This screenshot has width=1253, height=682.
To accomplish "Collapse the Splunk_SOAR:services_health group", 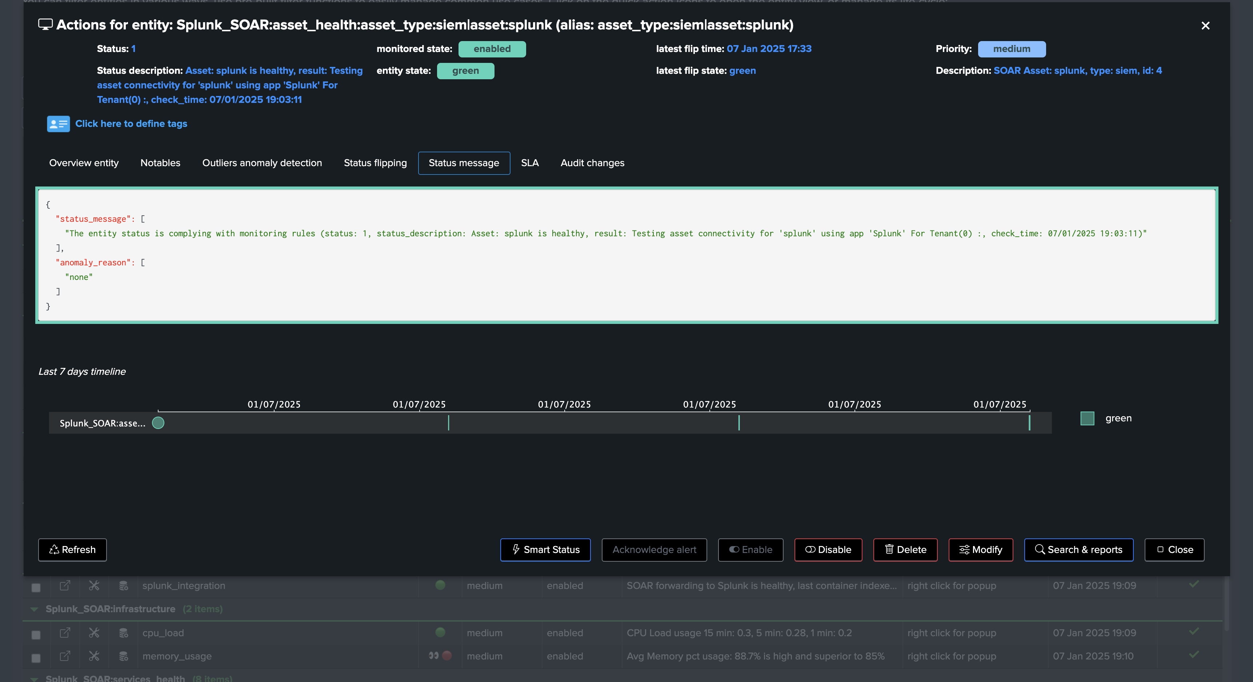I will point(34,679).
